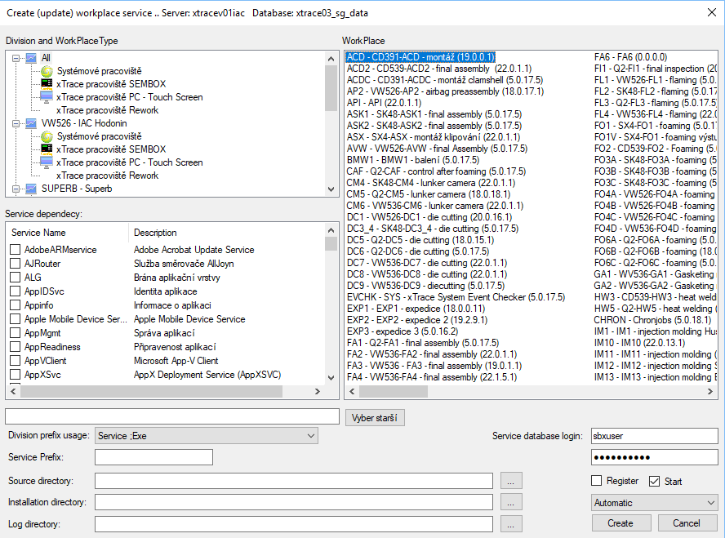Check the AdobeARMservice dependency checkbox
The width and height of the screenshot is (725, 538).
[x=16, y=250]
